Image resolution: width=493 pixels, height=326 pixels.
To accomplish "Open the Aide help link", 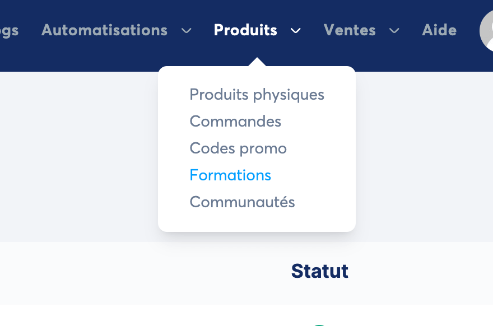I will (x=439, y=30).
